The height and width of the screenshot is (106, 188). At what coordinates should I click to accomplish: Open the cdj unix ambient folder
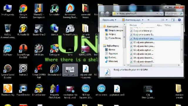pos(85,31)
